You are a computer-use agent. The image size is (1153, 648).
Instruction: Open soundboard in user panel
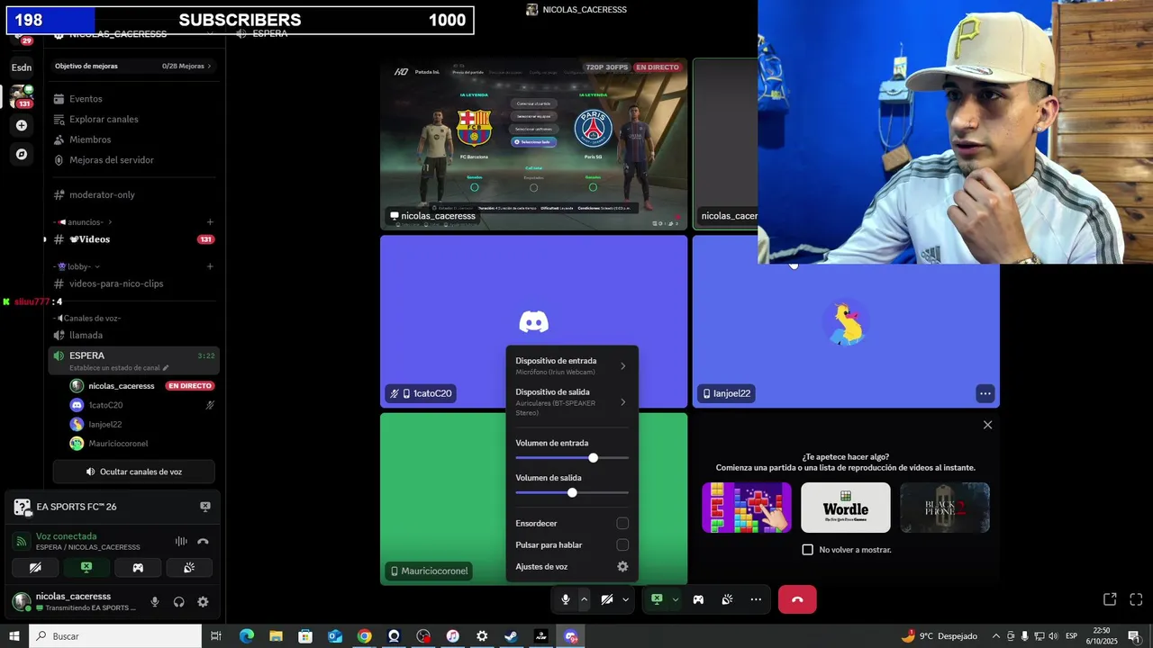point(189,568)
